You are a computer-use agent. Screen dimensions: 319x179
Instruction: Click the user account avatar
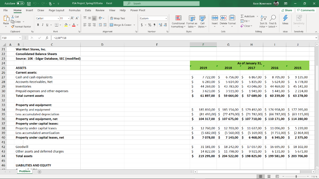[276, 3]
